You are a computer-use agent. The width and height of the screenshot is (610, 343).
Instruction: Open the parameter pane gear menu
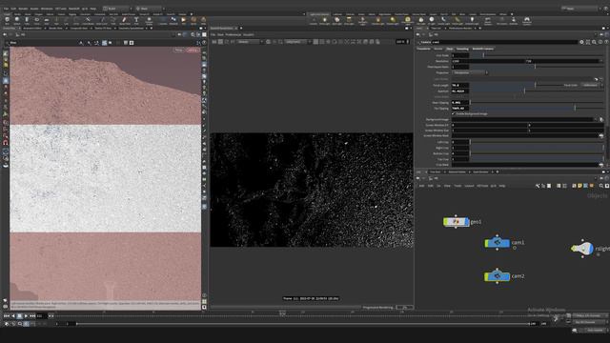[x=581, y=42]
